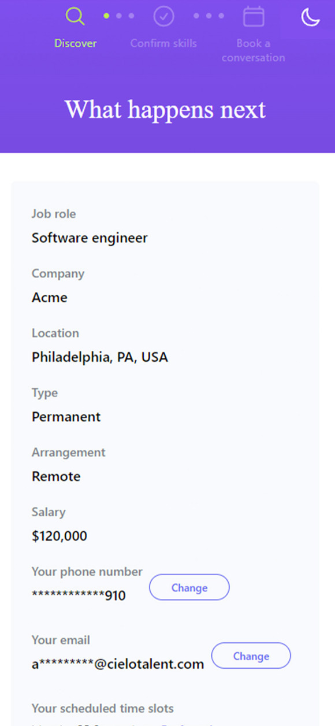Click the $120,000 salary value

click(x=59, y=536)
